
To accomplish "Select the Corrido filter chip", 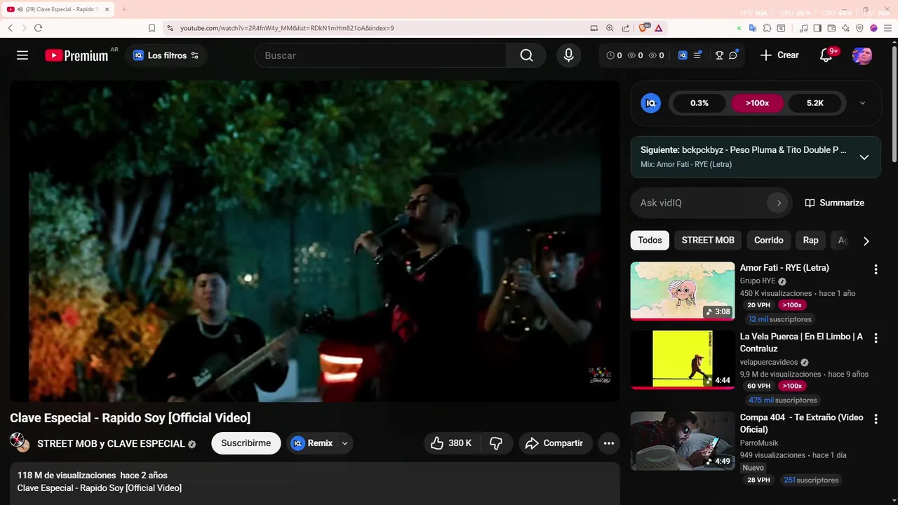I will tap(769, 240).
